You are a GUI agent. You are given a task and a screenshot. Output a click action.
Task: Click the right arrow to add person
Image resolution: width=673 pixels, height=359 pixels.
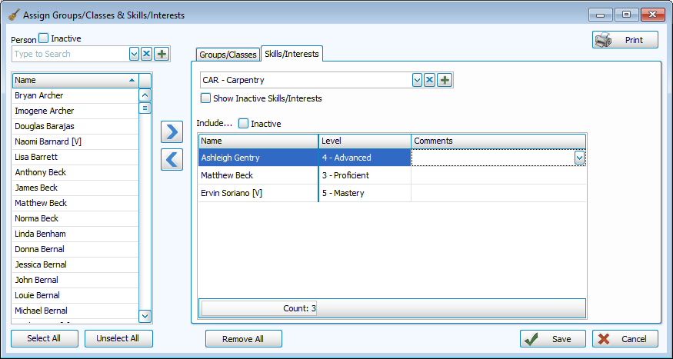tap(172, 132)
